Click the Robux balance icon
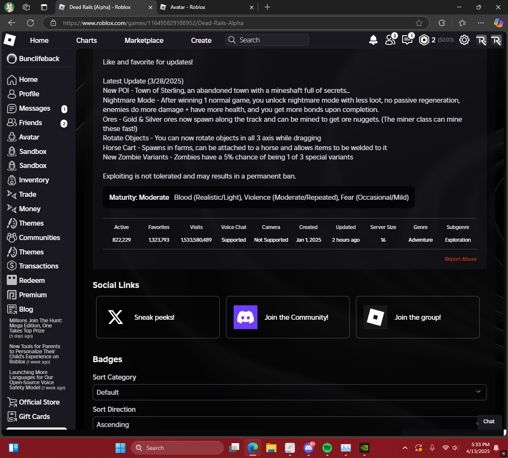This screenshot has width=508, height=458. [424, 40]
